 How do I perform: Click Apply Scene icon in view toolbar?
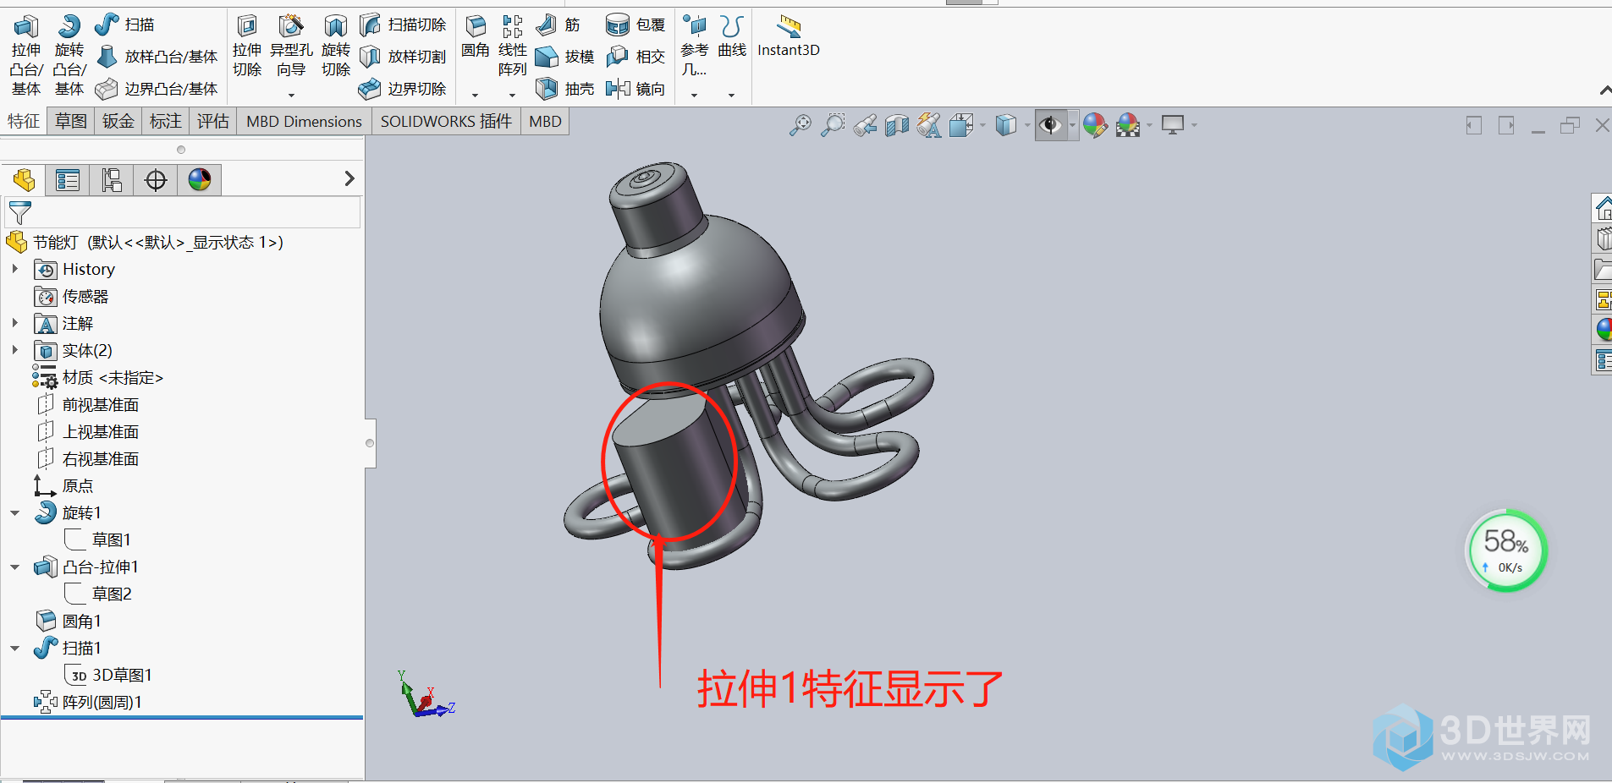tap(1128, 125)
